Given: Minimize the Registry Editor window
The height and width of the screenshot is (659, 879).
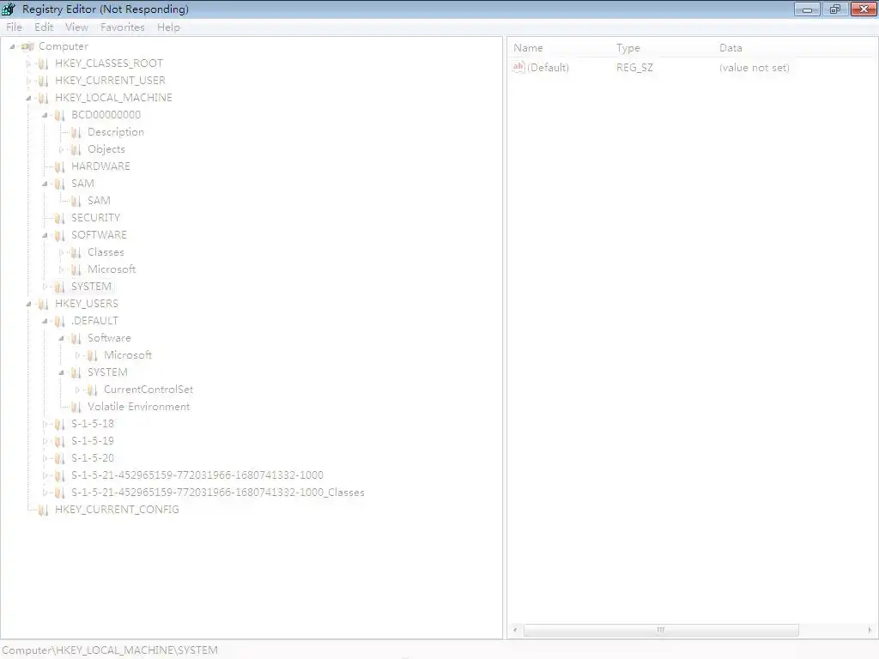Looking at the screenshot, I should pyautogui.click(x=807, y=9).
